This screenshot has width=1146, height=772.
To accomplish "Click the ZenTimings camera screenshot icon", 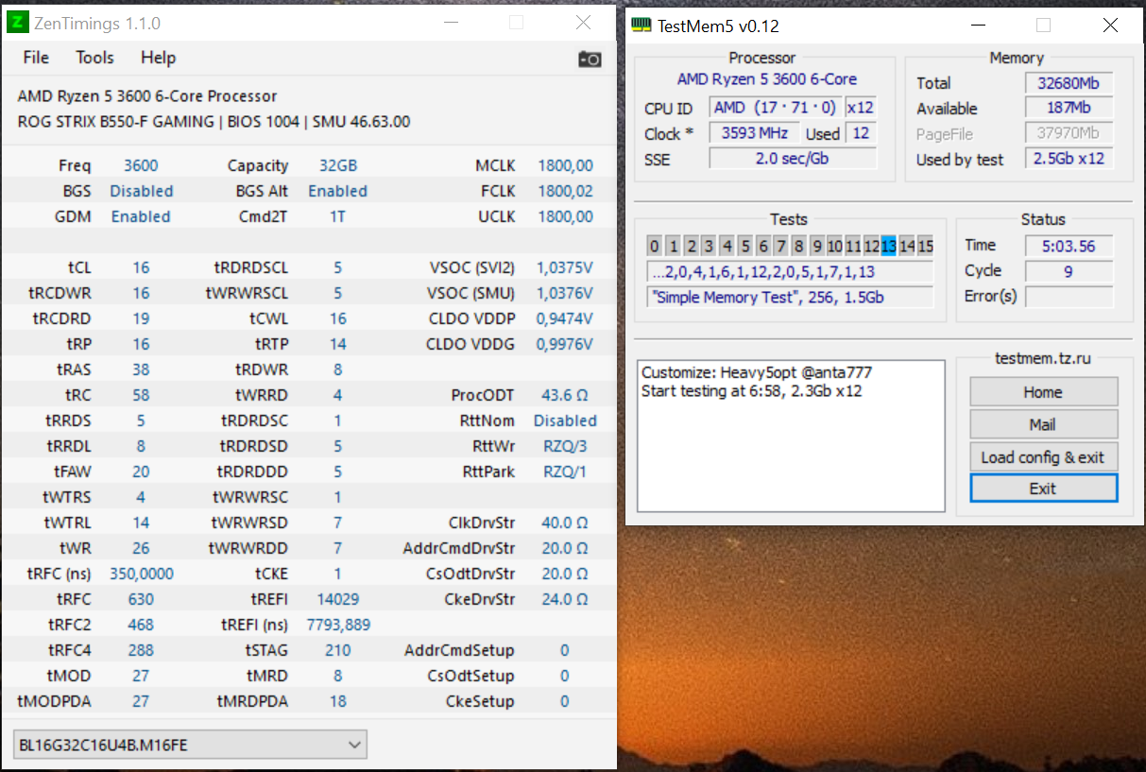I will (590, 59).
